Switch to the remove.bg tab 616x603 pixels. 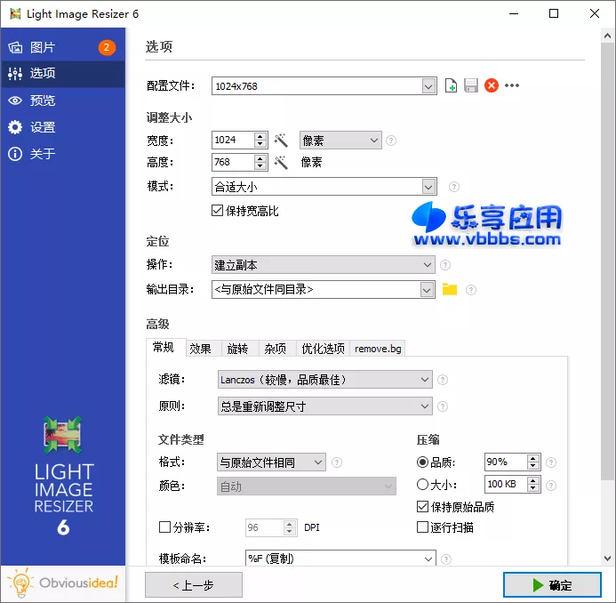[x=378, y=349]
